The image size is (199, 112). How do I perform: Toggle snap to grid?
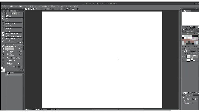click(x=70, y=9)
